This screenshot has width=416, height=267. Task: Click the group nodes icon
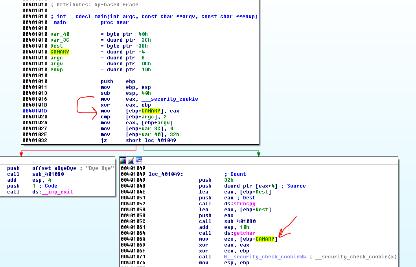point(138,160)
